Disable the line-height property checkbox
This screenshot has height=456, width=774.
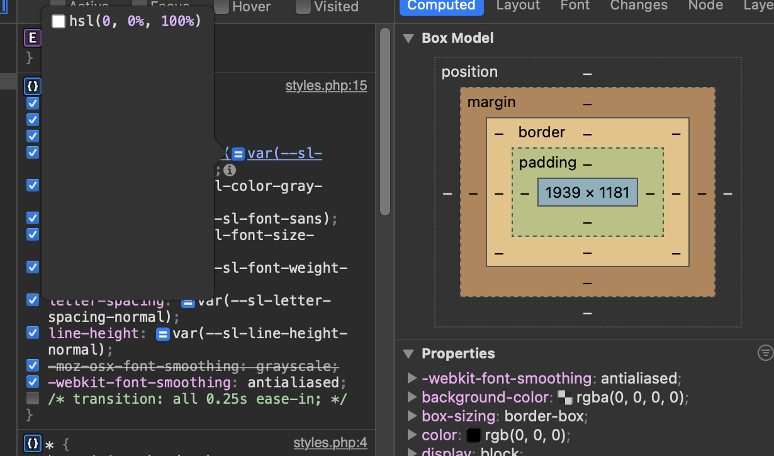point(32,333)
